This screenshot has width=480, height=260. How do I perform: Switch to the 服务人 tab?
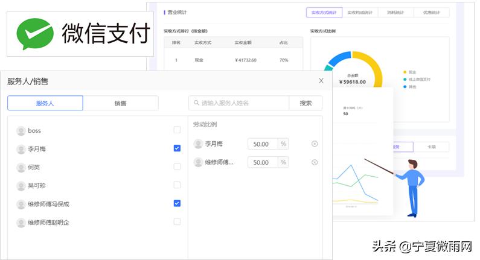(45, 103)
